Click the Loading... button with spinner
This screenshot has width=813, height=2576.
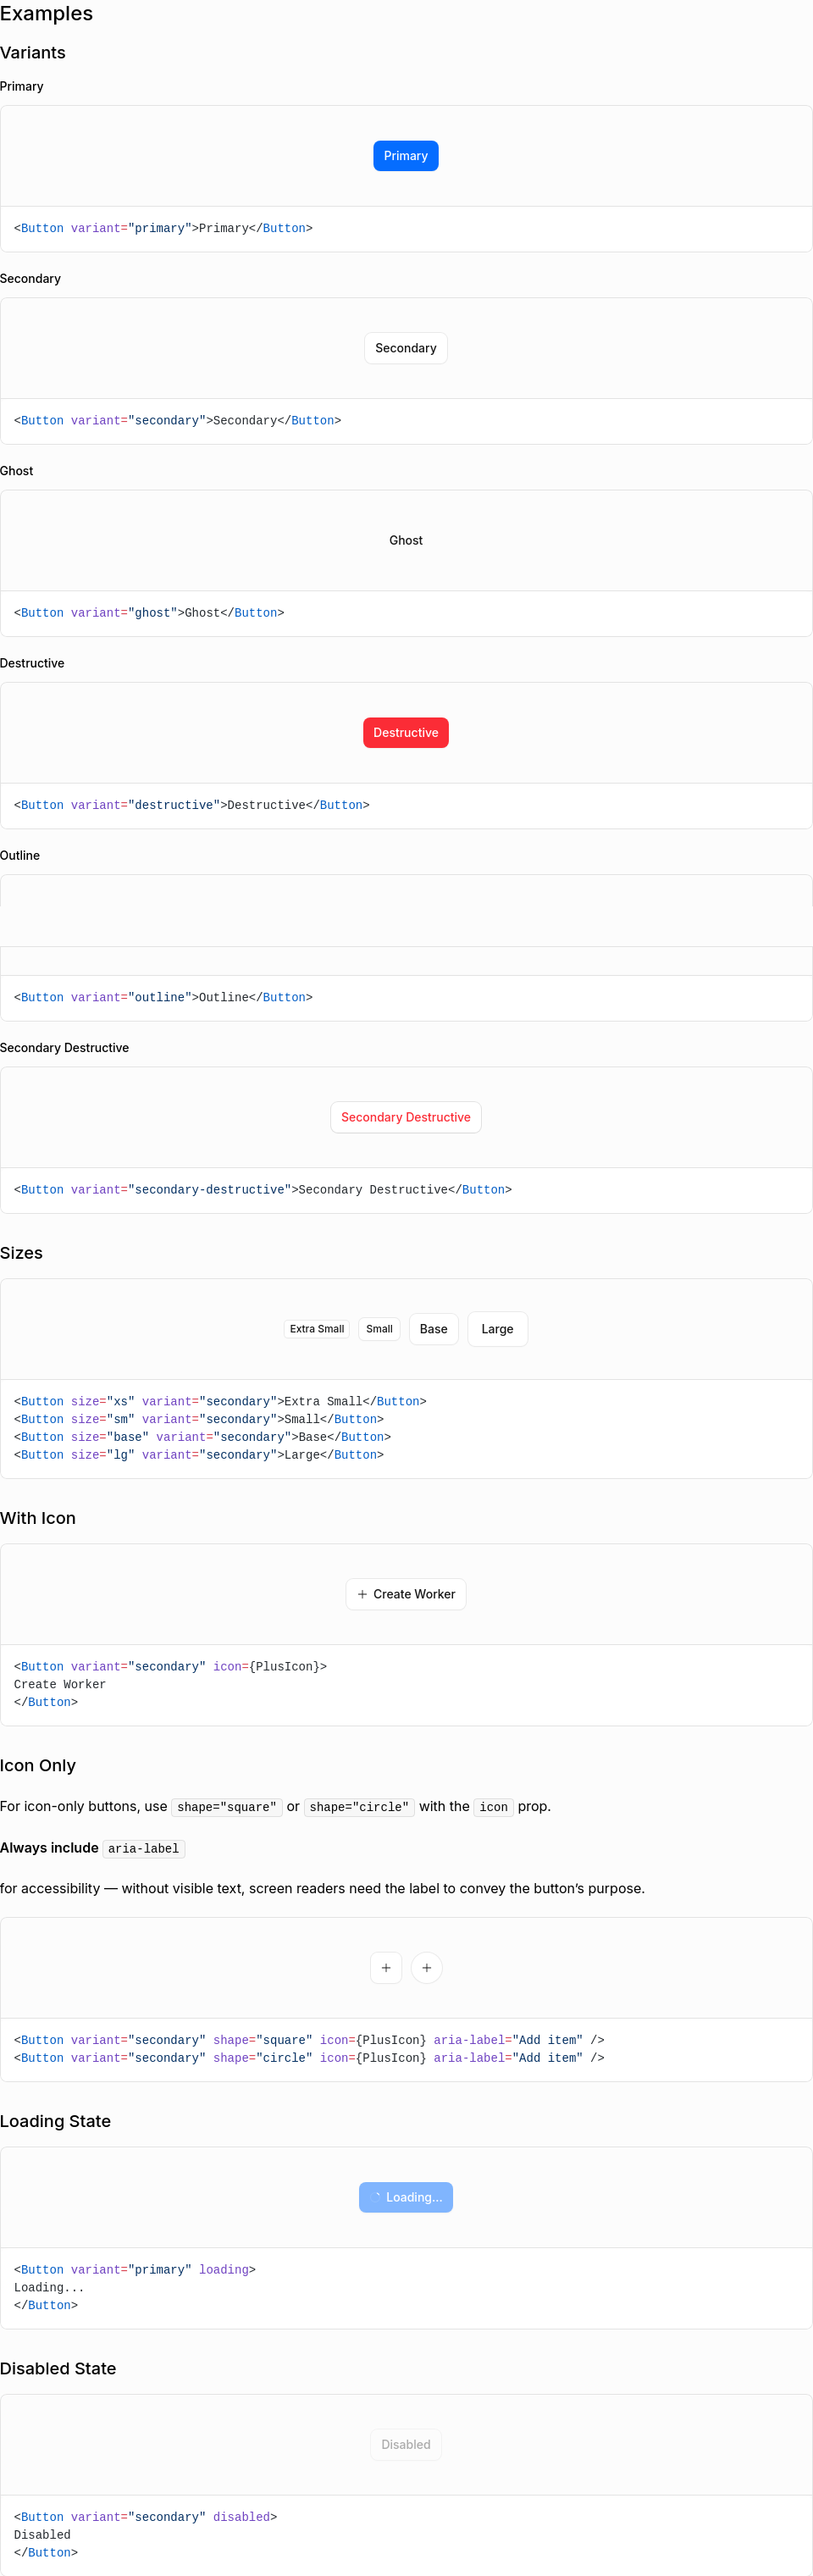pos(406,2197)
